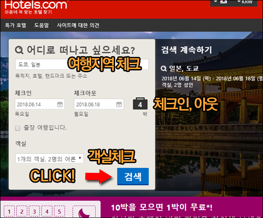Open the check-out calendar icon
The image size is (263, 218).
tap(119, 104)
